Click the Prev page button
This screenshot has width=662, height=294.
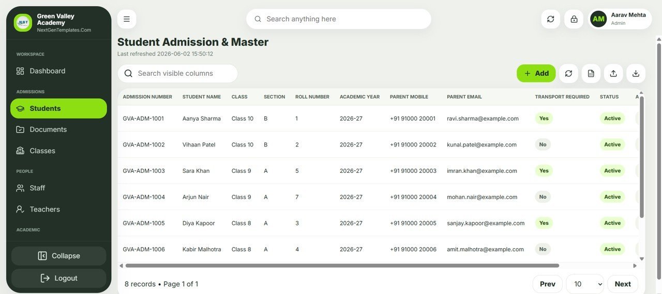pyautogui.click(x=548, y=284)
